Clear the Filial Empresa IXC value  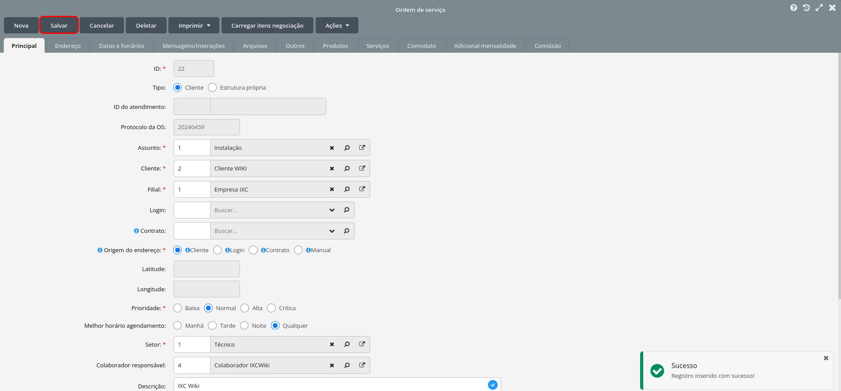click(x=332, y=189)
